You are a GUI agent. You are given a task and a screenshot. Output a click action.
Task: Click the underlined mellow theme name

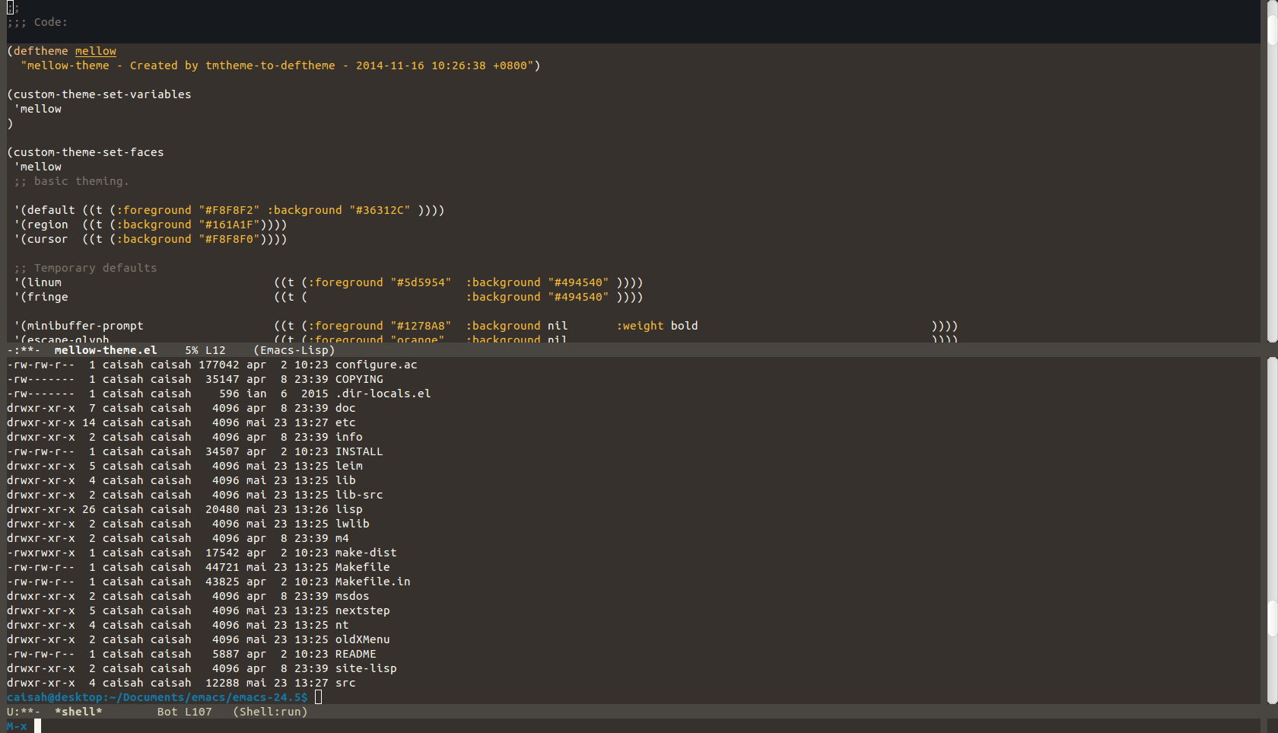(x=95, y=51)
